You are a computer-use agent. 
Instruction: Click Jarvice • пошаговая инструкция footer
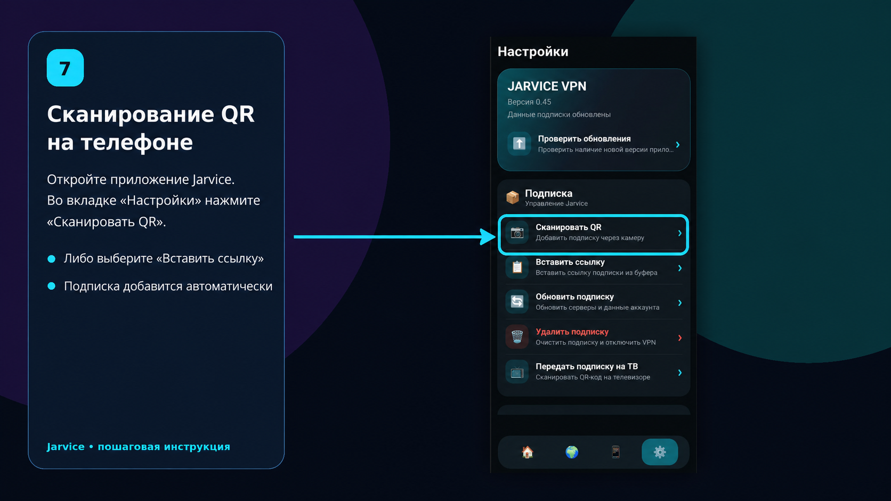[139, 447]
